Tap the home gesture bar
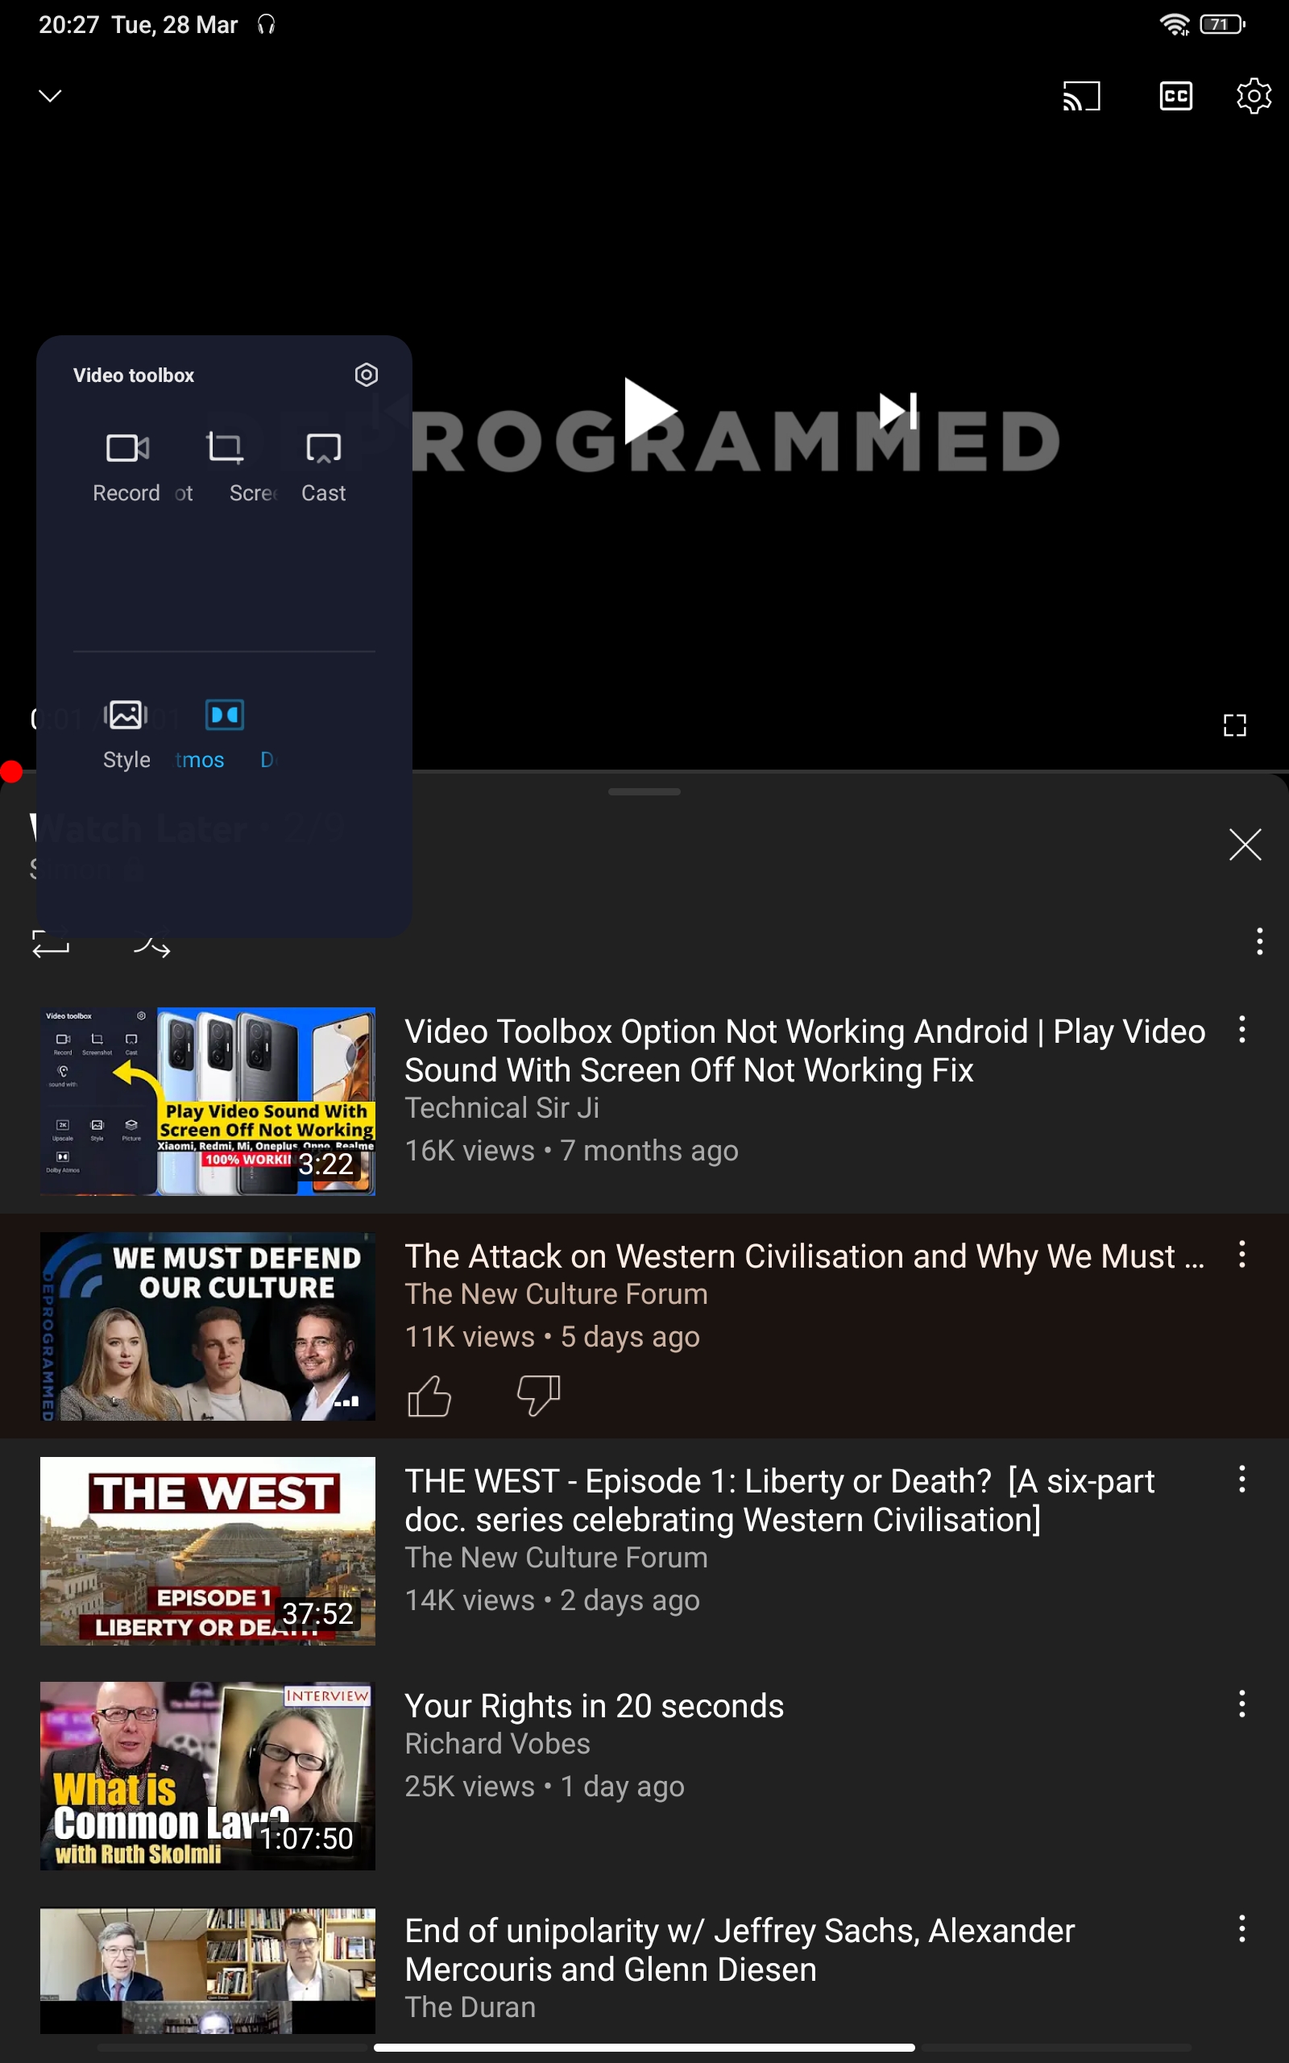The height and width of the screenshot is (2063, 1289). 644,2047
